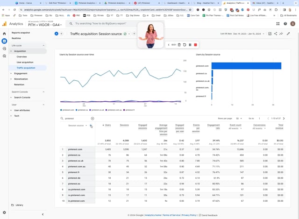This screenshot has width=299, height=219.
Task: Select the pinterest.com bar in chart
Action: point(246,66)
